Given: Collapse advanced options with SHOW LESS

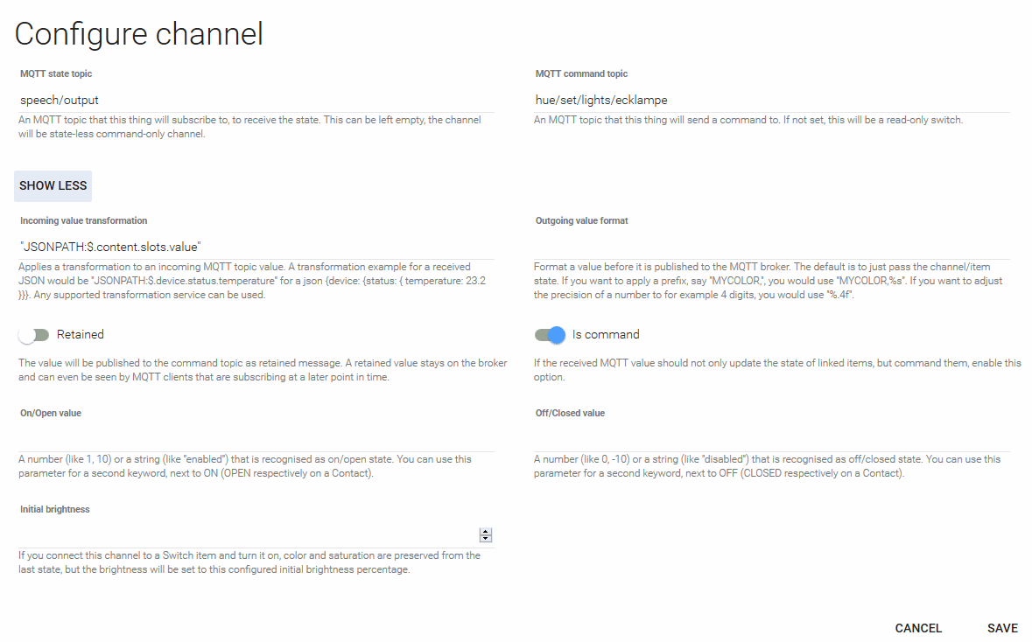Looking at the screenshot, I should 53,185.
